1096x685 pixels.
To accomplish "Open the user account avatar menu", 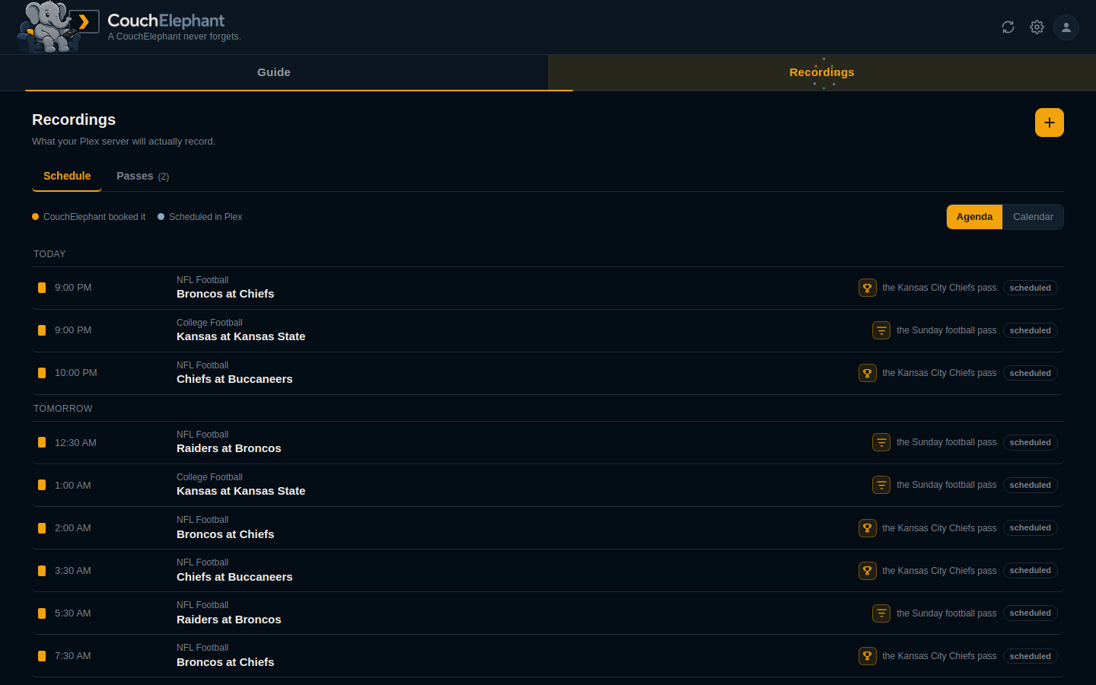I will coord(1066,27).
